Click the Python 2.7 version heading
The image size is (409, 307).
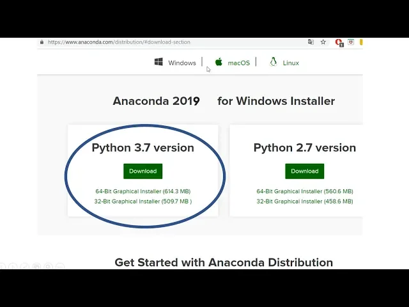tap(305, 148)
